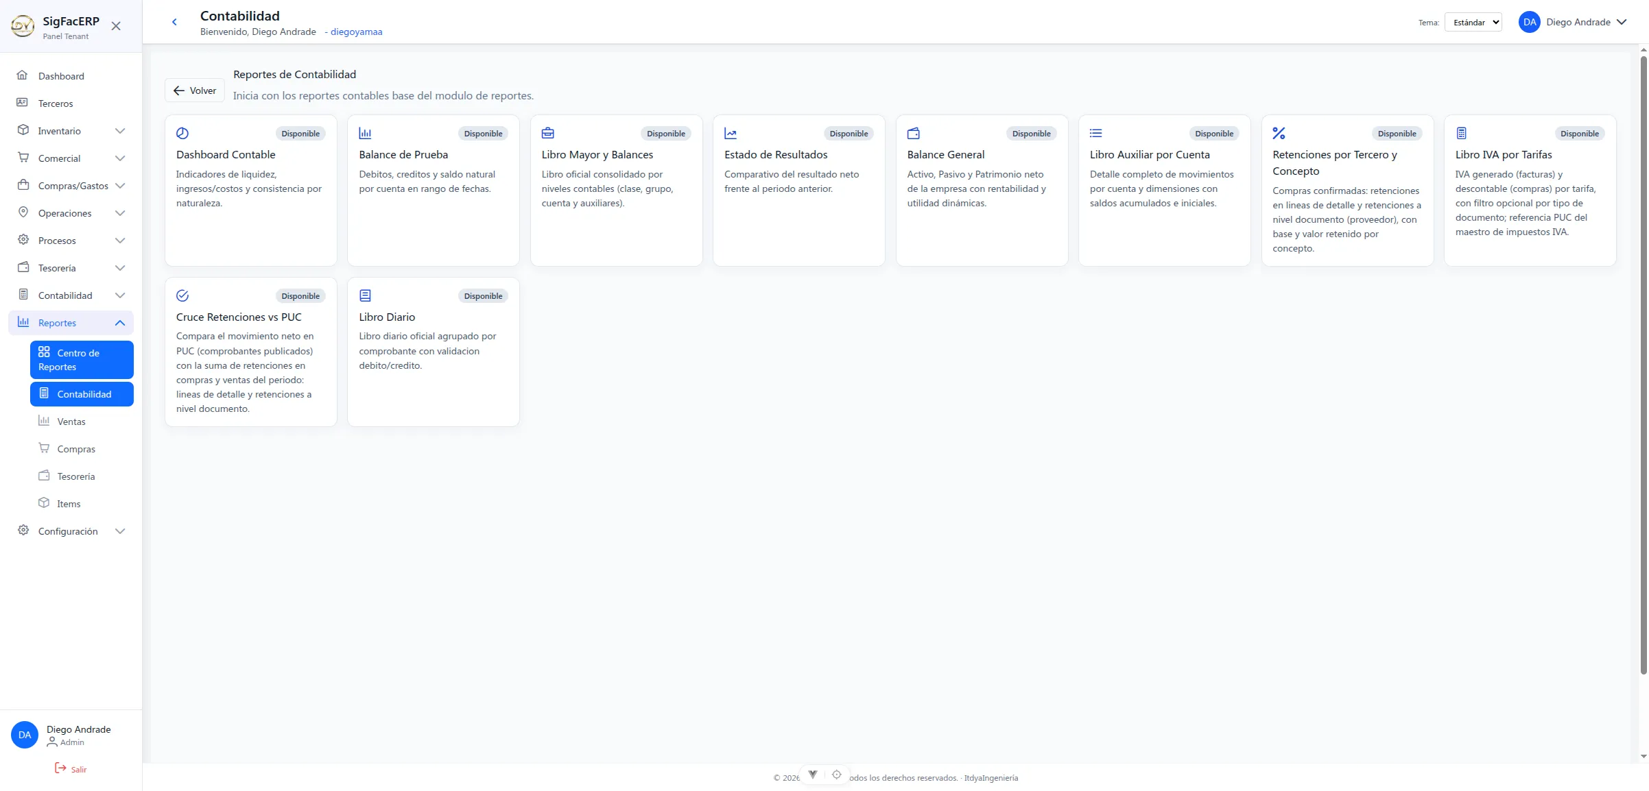The width and height of the screenshot is (1649, 791).
Task: Open Ventas reports submenu item
Action: [82, 421]
